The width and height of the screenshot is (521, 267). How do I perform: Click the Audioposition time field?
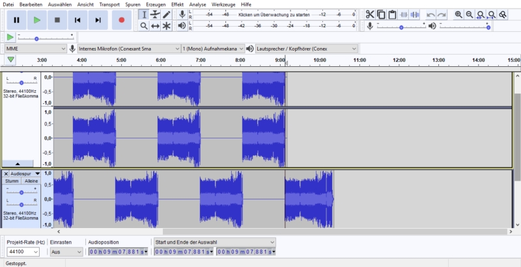click(117, 252)
